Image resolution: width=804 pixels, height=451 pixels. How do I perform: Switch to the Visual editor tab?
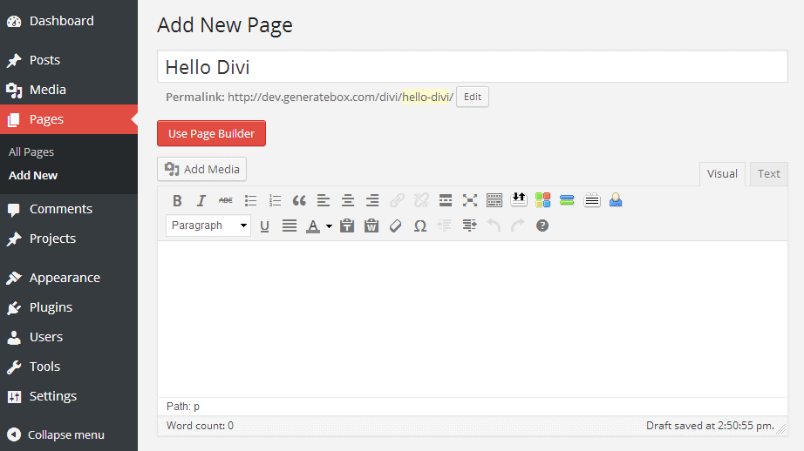722,174
